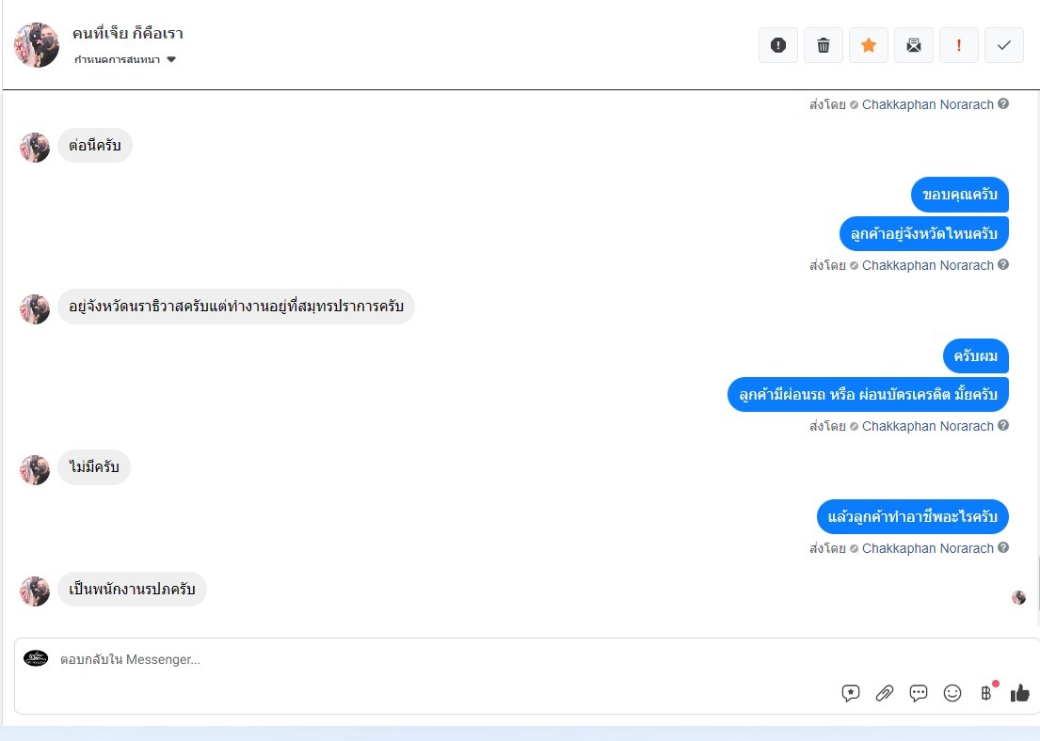
Task: Open the emoji smiley picker
Action: pyautogui.click(x=952, y=693)
